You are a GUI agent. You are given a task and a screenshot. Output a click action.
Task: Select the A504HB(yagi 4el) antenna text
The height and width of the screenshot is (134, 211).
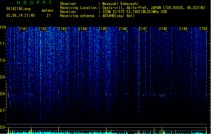pyautogui.click(x=118, y=16)
